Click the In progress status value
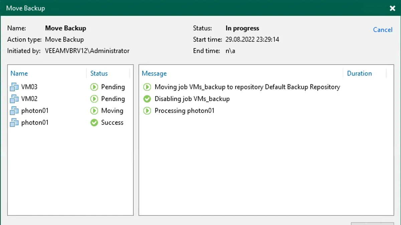The height and width of the screenshot is (225, 401). [242, 28]
